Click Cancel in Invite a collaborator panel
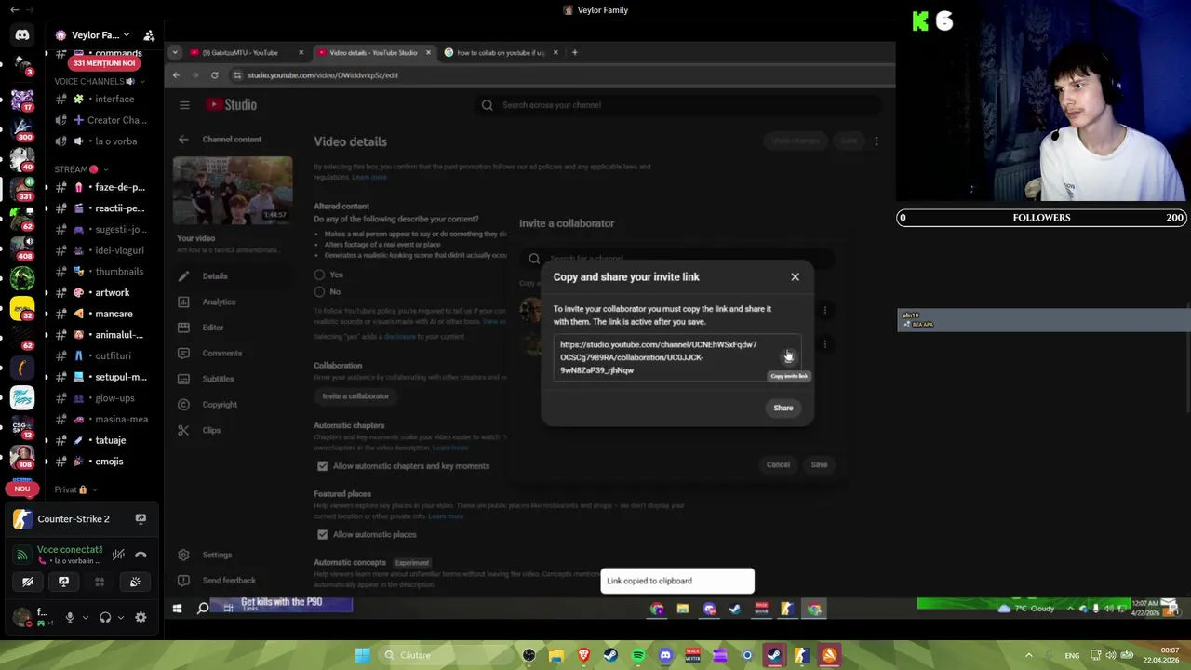The height and width of the screenshot is (670, 1191). pos(778,464)
